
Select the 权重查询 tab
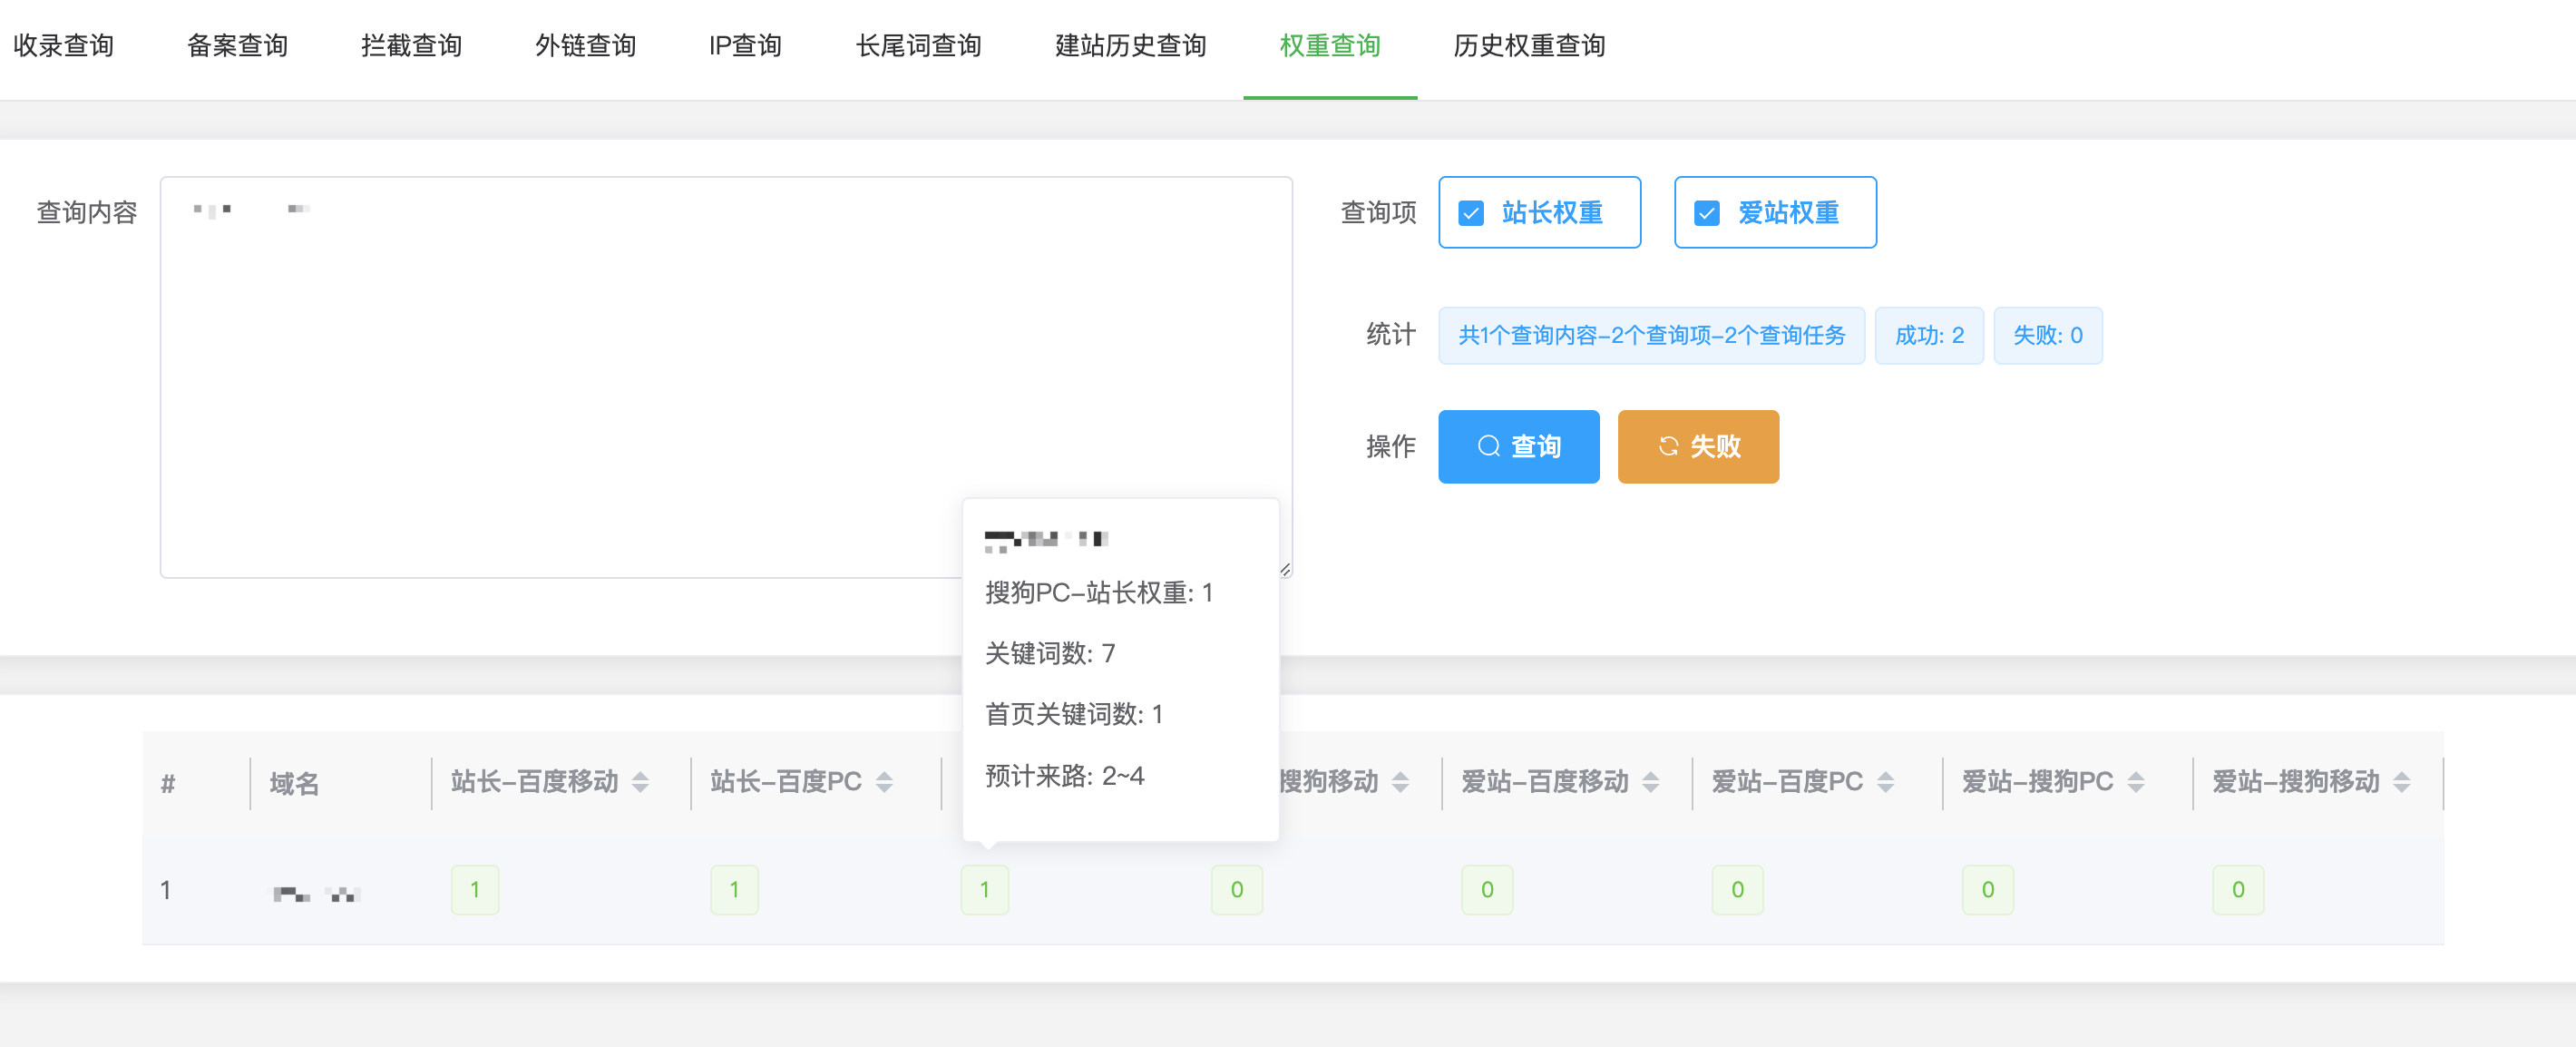(1330, 46)
